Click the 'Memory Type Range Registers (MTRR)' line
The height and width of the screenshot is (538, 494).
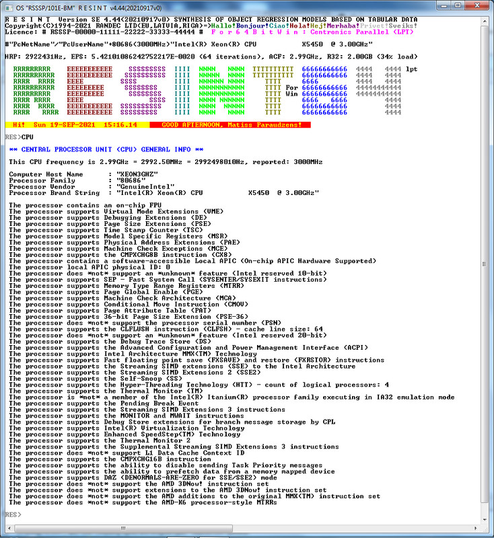pyautogui.click(x=127, y=285)
